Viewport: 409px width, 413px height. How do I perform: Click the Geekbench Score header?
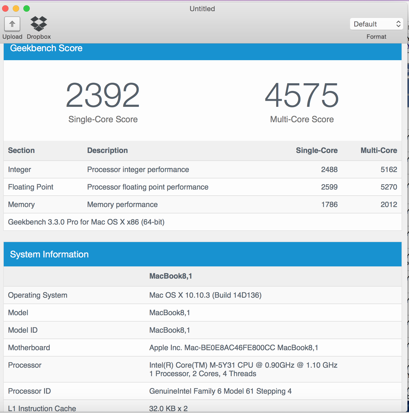point(46,48)
